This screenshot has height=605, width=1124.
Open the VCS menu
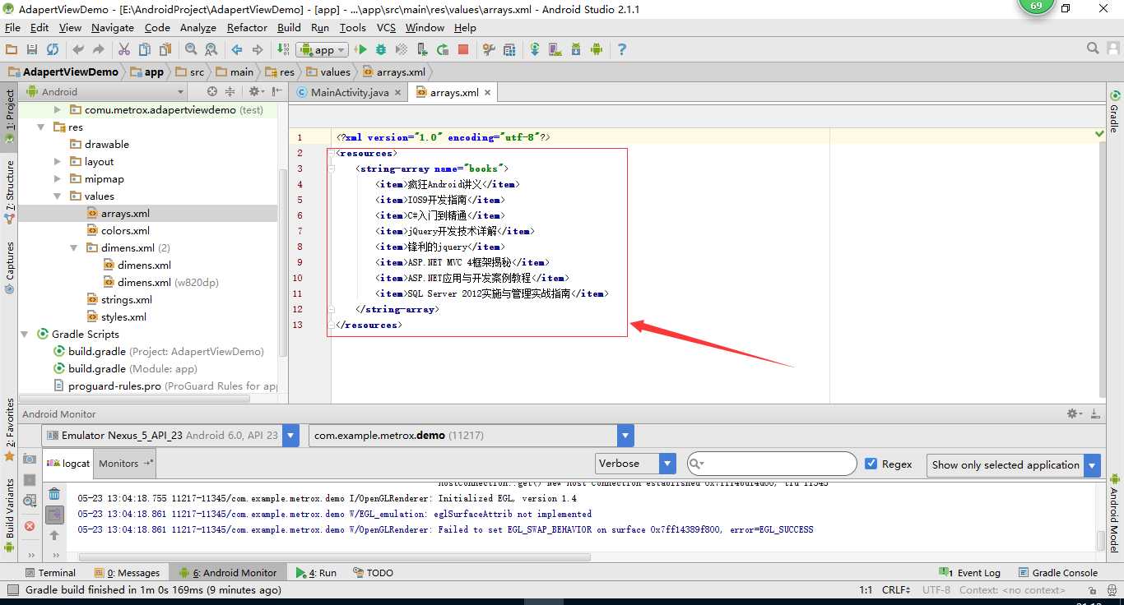386,28
